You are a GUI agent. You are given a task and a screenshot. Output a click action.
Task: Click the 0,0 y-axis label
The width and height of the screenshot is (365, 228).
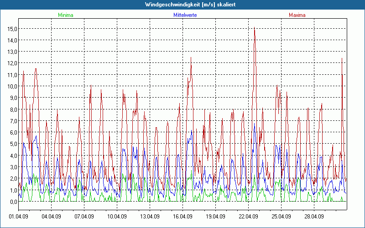click(13, 202)
